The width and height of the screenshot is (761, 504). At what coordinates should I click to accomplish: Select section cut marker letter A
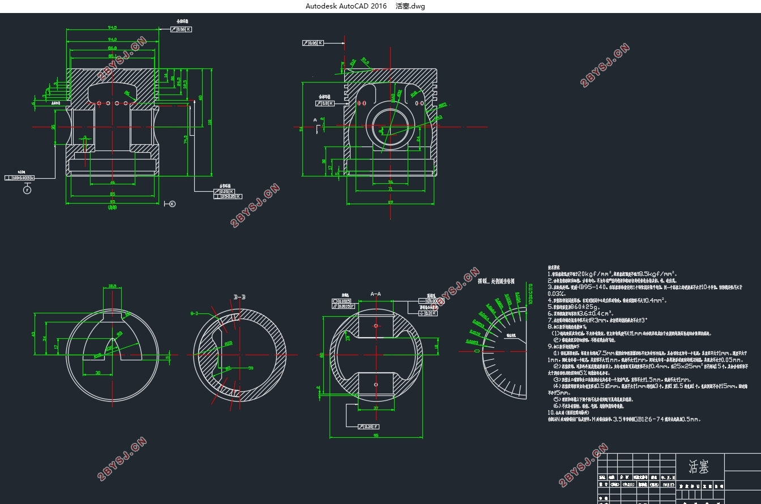[x=315, y=120]
